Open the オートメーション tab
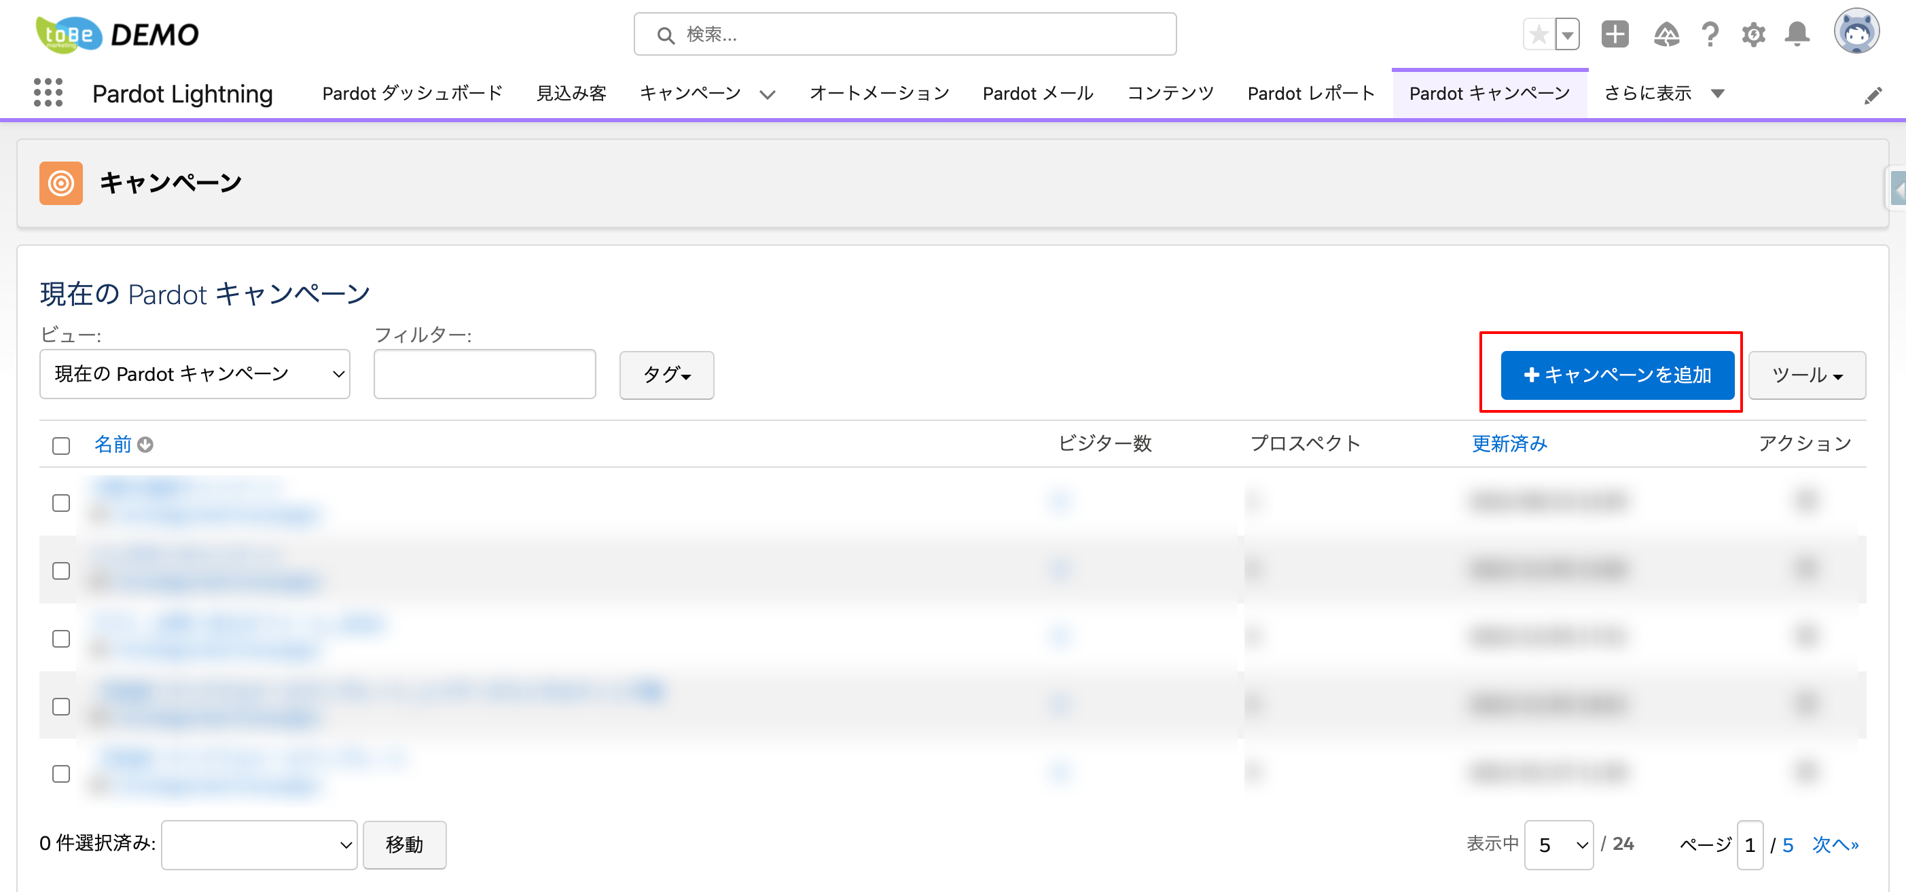The image size is (1906, 892). coord(879,93)
